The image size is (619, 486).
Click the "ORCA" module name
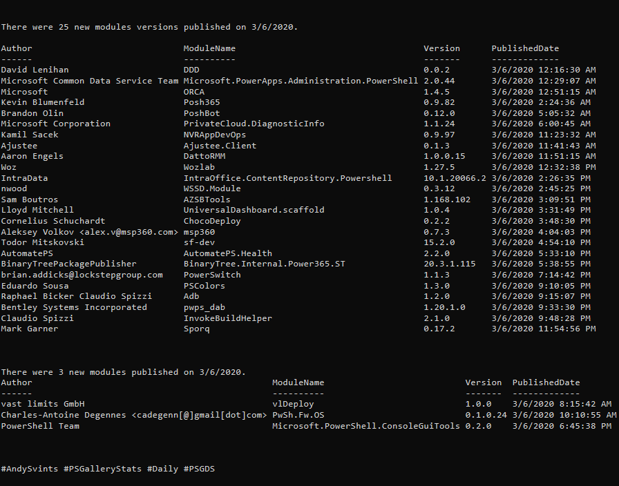click(x=194, y=92)
